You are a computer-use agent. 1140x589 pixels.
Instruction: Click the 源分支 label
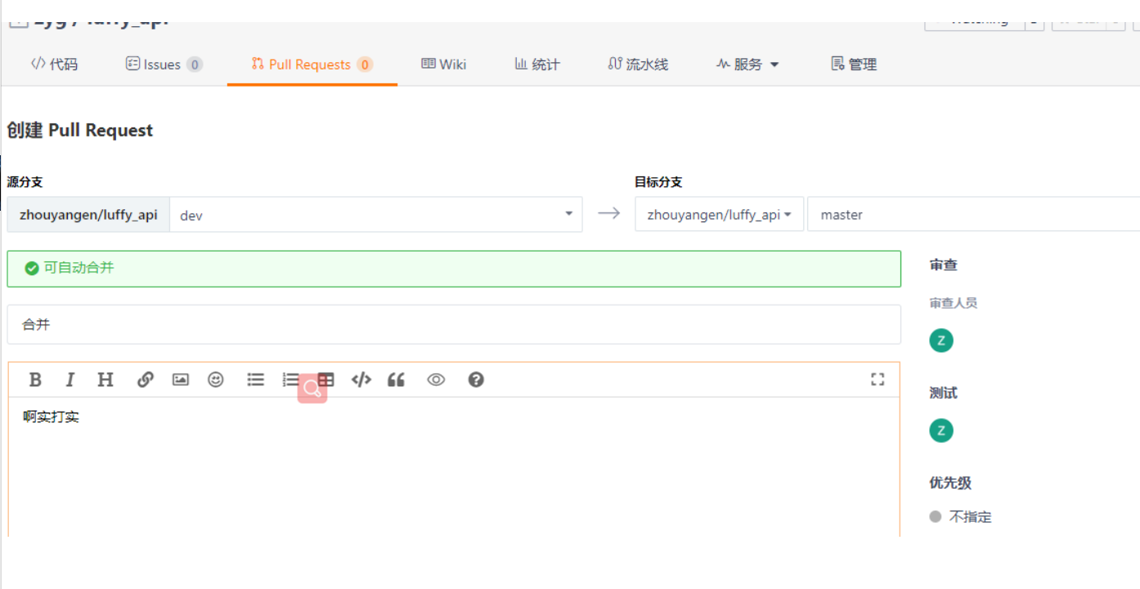25,182
